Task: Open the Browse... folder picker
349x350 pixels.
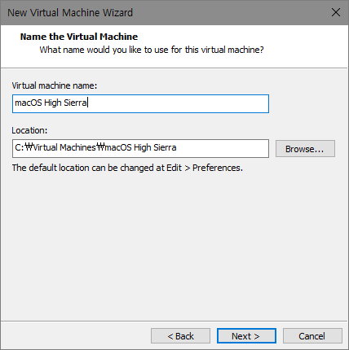Action: (305, 149)
